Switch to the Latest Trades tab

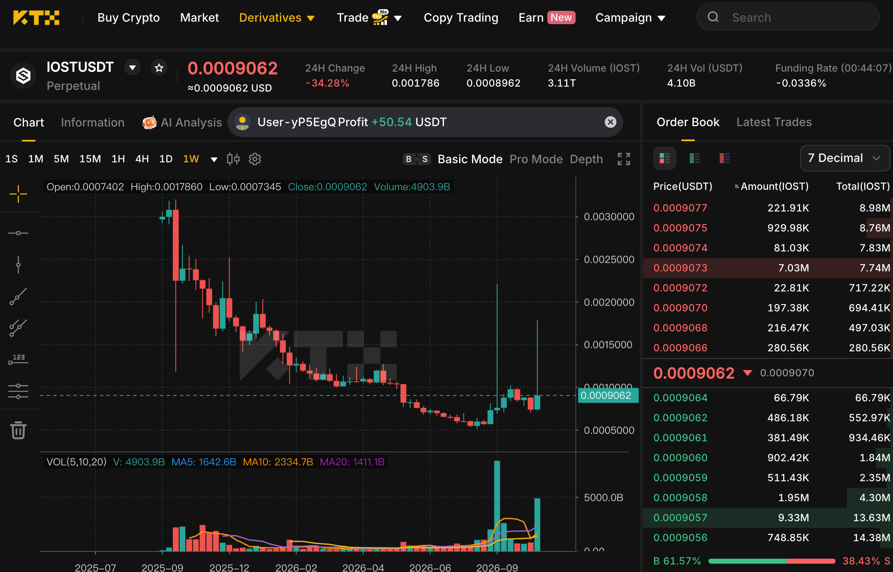pos(774,122)
